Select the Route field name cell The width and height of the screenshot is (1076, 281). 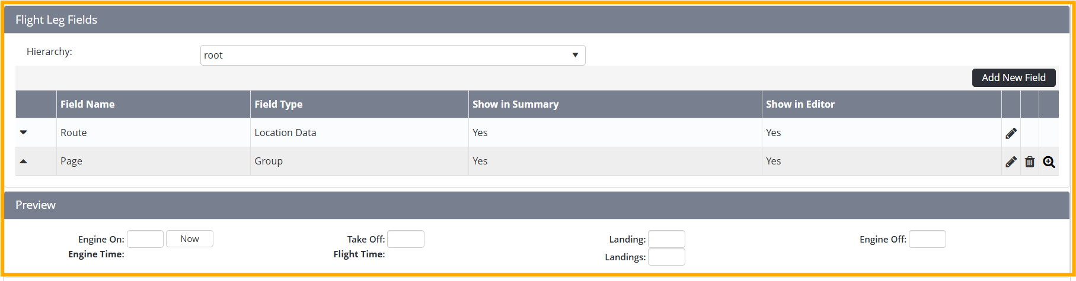[x=74, y=133]
